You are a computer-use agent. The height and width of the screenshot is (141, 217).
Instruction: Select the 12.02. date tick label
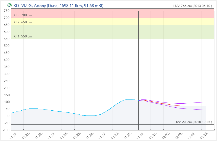[x=165, y=136]
